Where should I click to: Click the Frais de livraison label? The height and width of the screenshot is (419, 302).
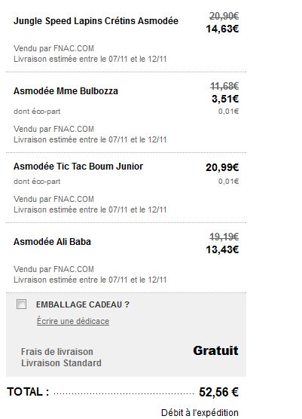pyautogui.click(x=57, y=352)
